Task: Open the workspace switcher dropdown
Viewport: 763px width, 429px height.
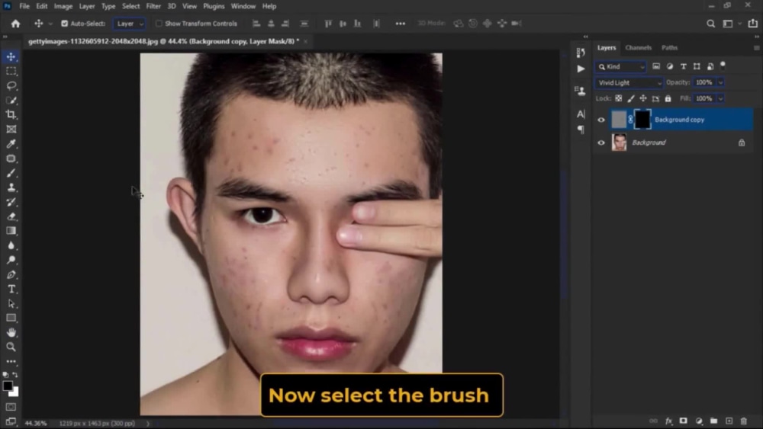Action: (732, 24)
